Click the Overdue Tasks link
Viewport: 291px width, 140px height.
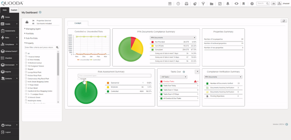(169, 81)
